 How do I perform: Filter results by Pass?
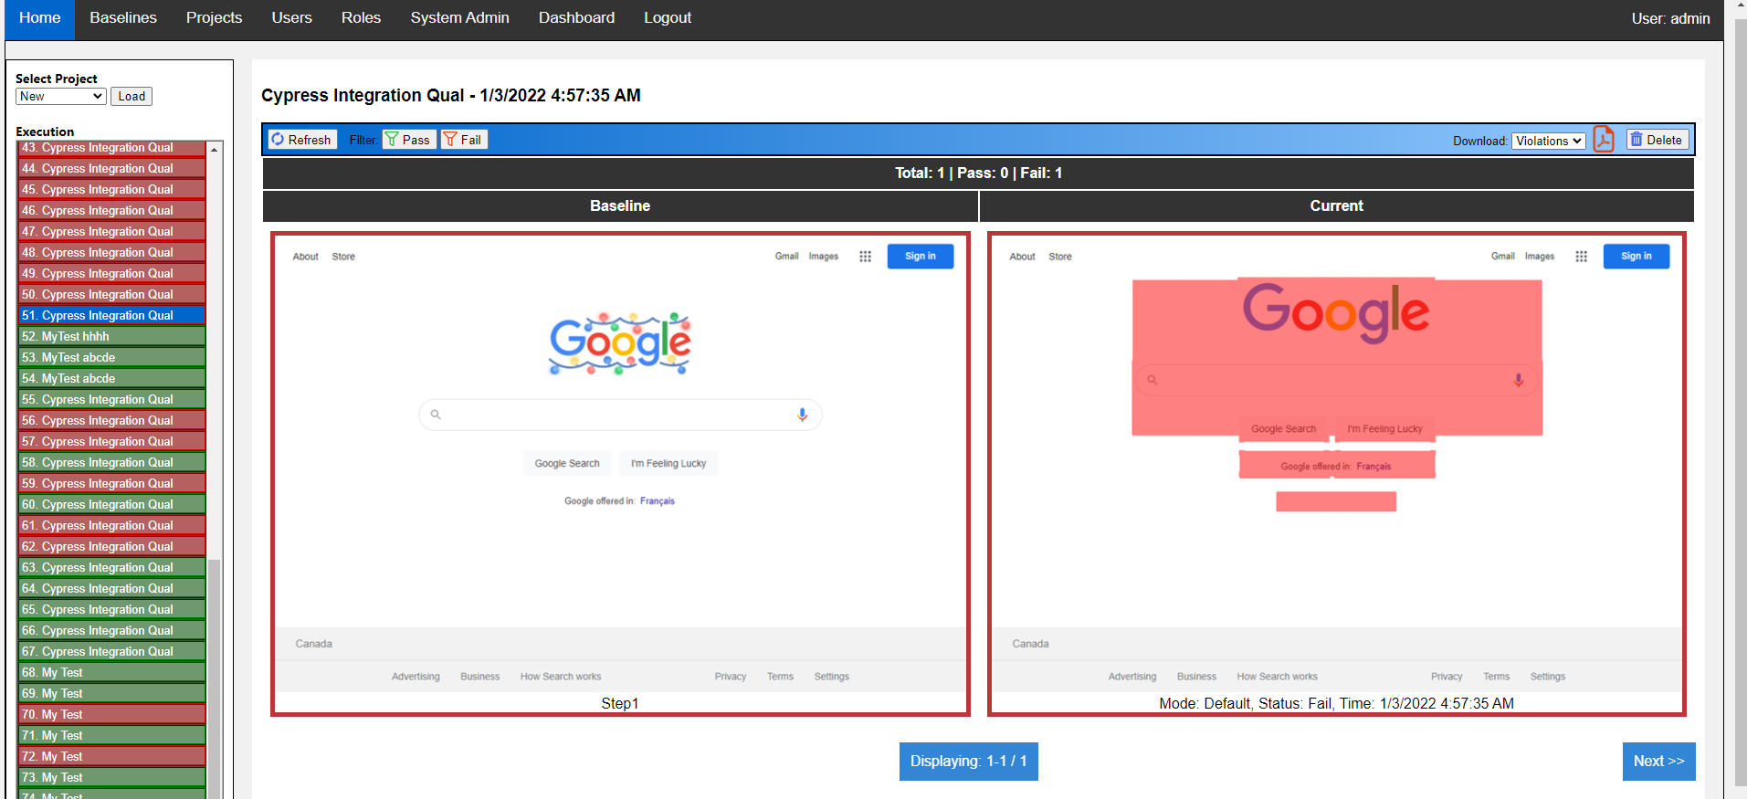tap(408, 140)
